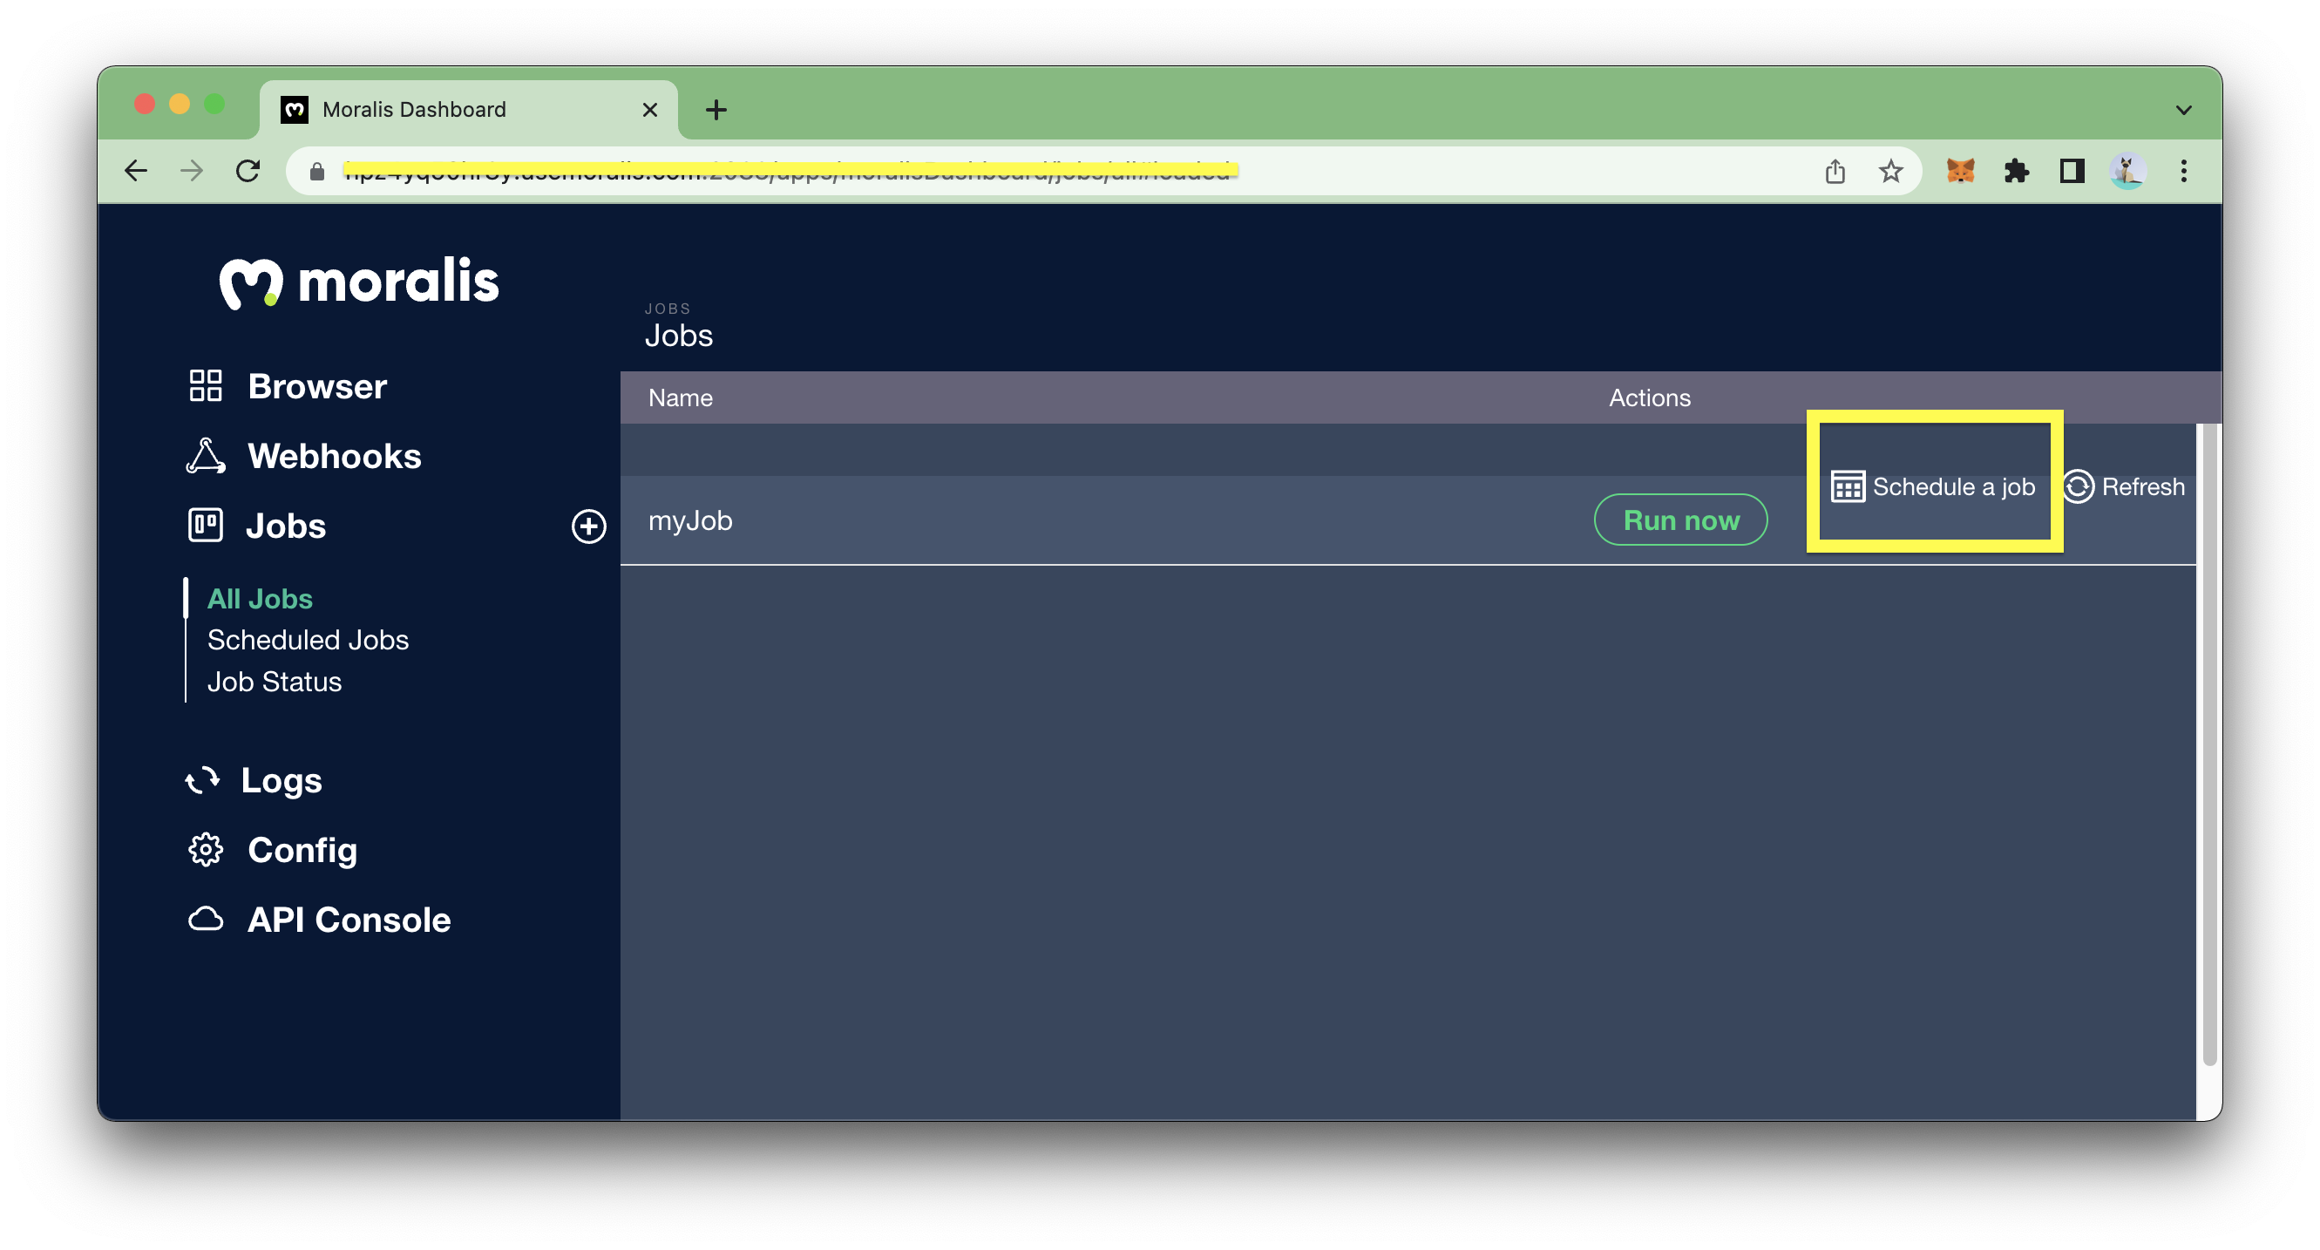Click the Config gear icon
This screenshot has width=2320, height=1250.
point(207,846)
